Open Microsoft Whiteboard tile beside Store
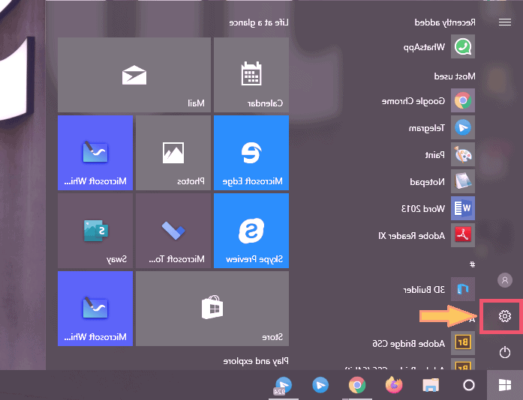 pos(95,309)
